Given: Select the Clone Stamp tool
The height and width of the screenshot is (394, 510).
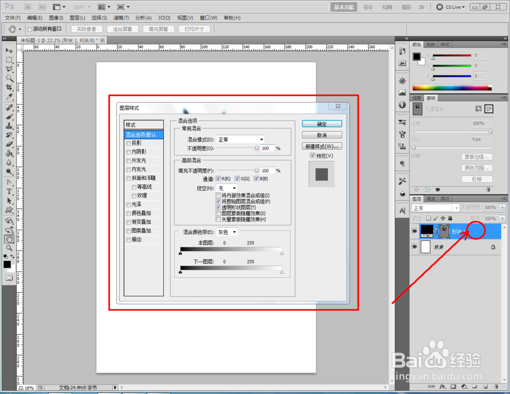Looking at the screenshot, I should coord(9,126).
